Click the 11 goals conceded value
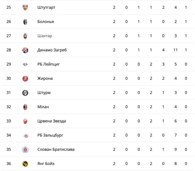Screen dimensions: 195x171 click(176, 50)
